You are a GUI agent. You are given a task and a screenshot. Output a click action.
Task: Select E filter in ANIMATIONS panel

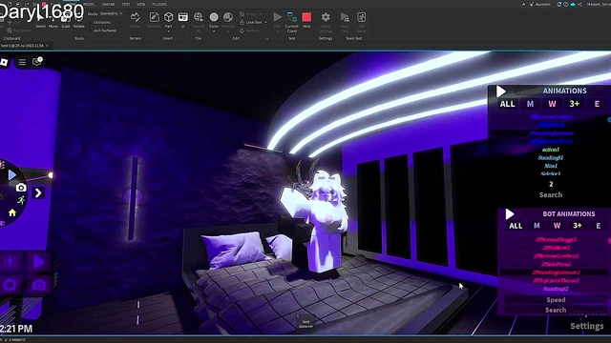coord(597,104)
